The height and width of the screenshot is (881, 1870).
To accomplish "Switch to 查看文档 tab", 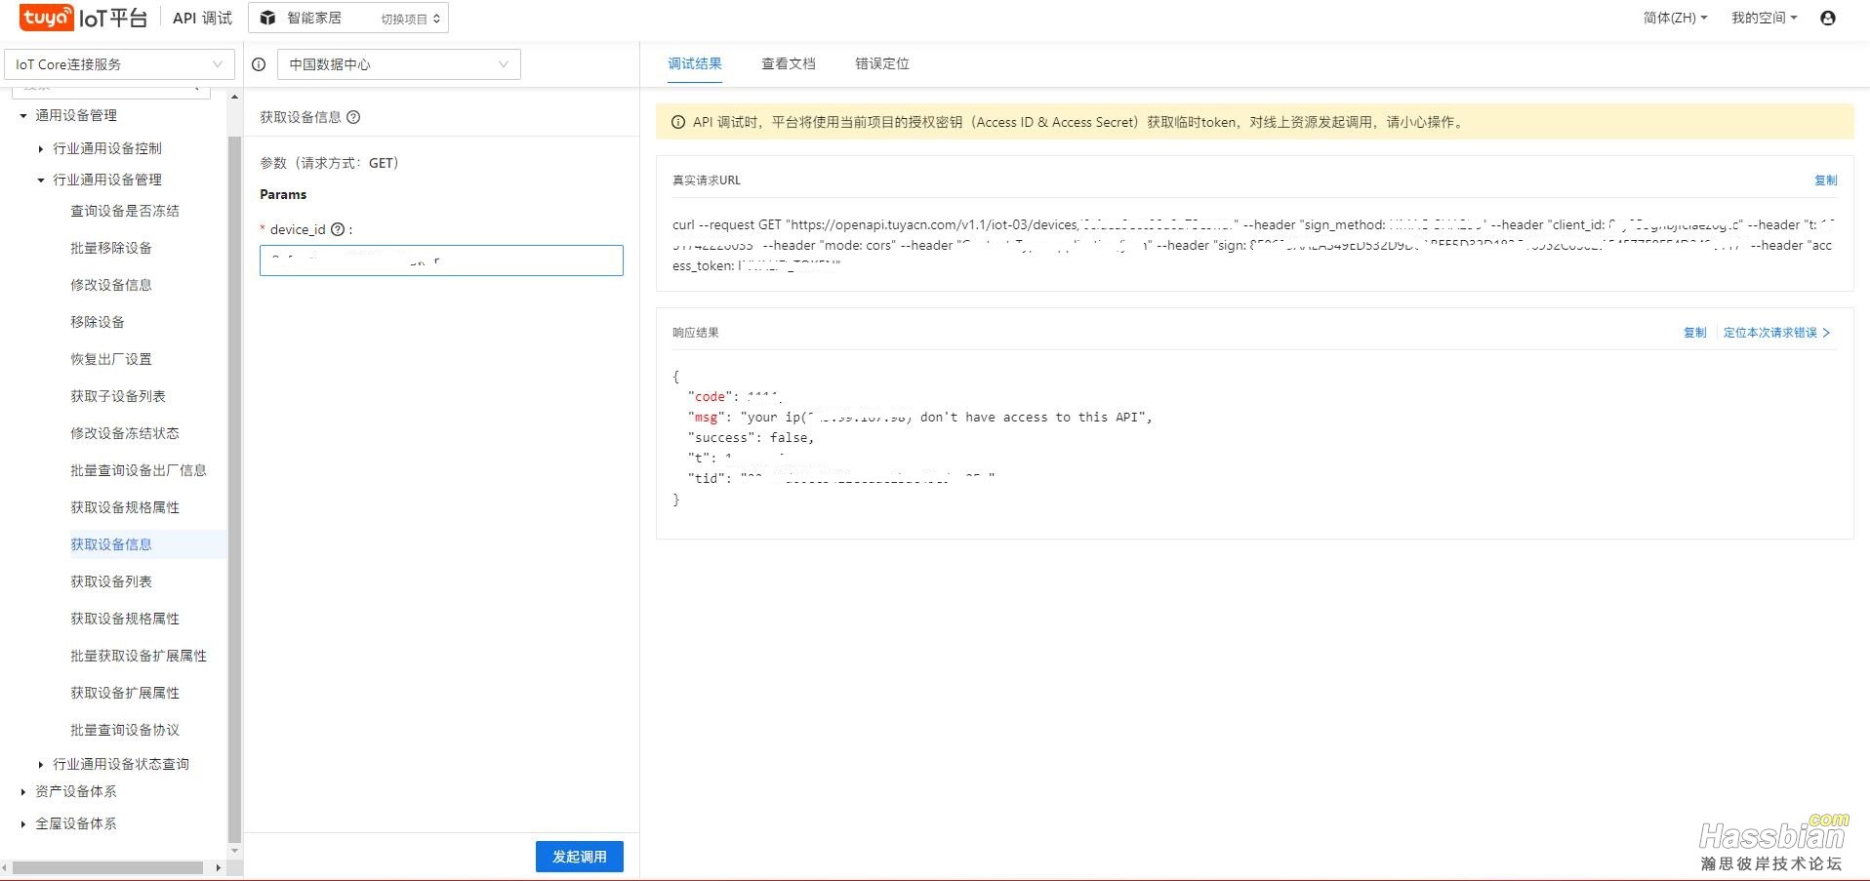I will coord(789,63).
